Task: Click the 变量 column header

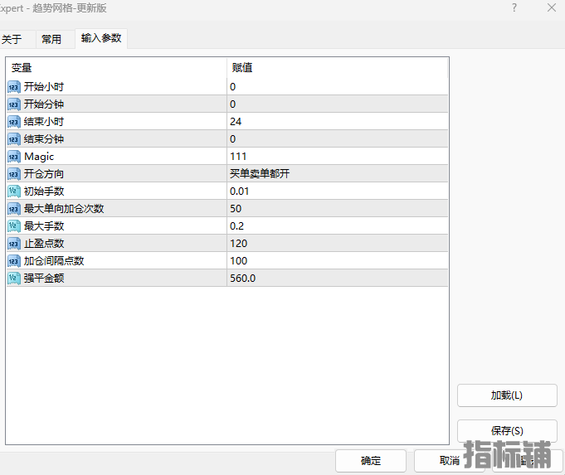Action: tap(116, 68)
